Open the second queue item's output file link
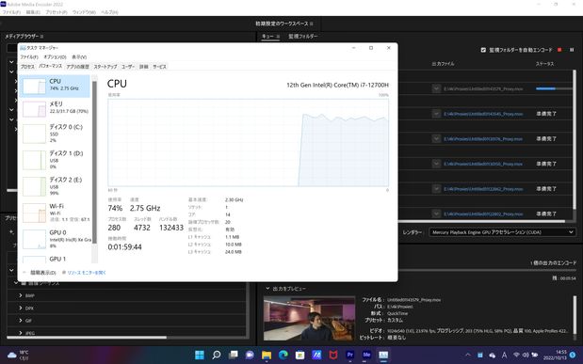 pyautogui.click(x=483, y=114)
